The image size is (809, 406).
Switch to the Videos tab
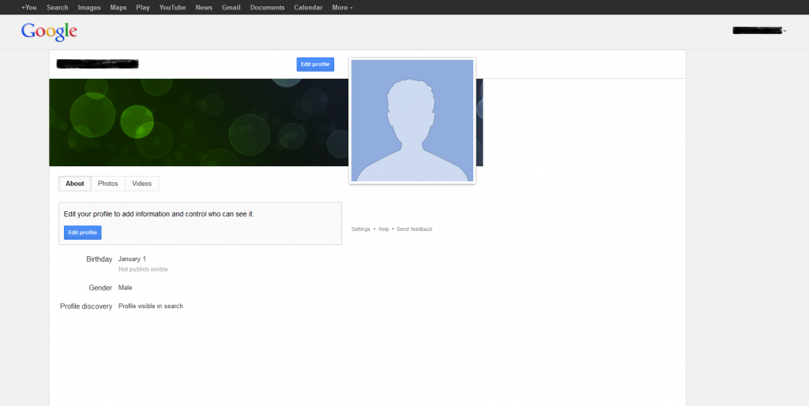[x=142, y=184]
